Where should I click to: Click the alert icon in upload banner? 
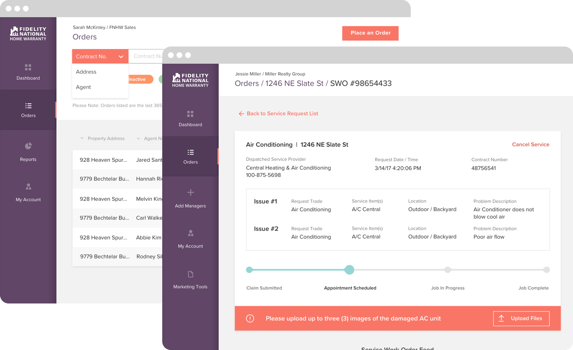[250, 319]
